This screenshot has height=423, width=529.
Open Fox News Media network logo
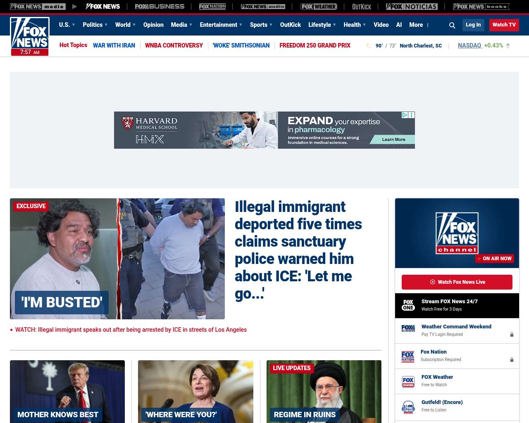38,7
